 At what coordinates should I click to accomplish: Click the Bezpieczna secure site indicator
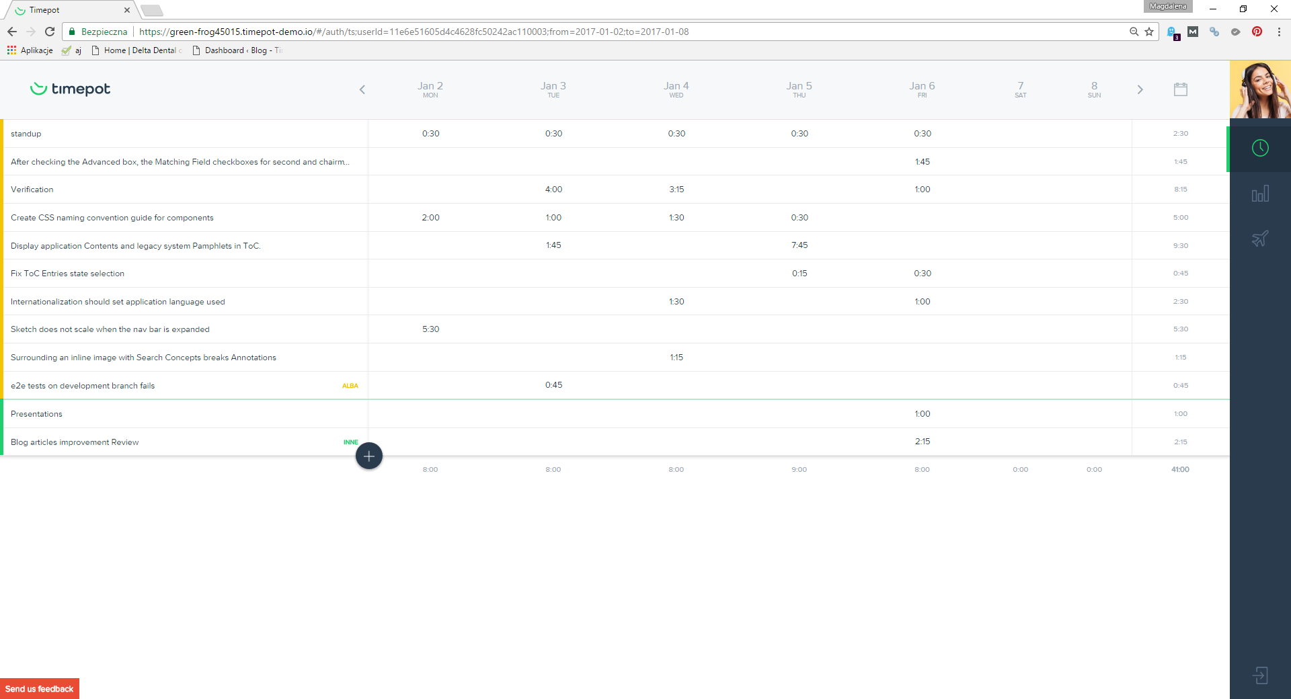point(98,32)
